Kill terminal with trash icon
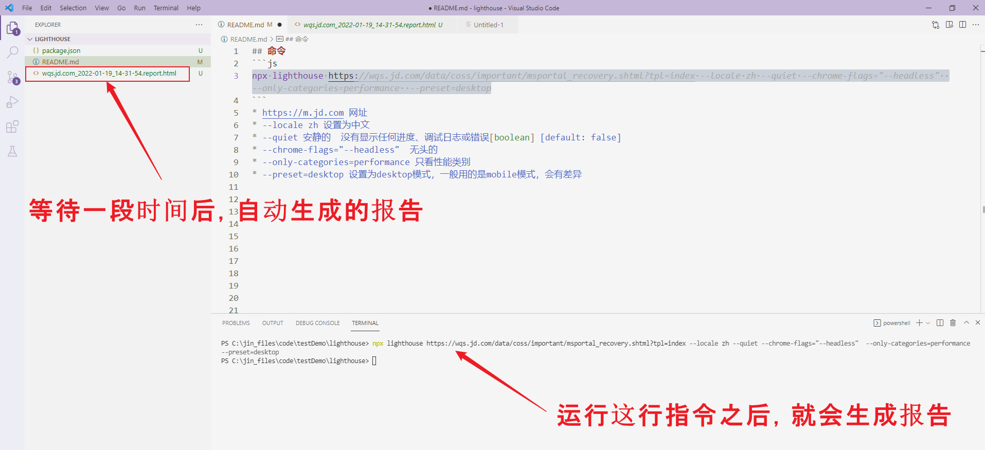985x450 pixels. tap(953, 323)
